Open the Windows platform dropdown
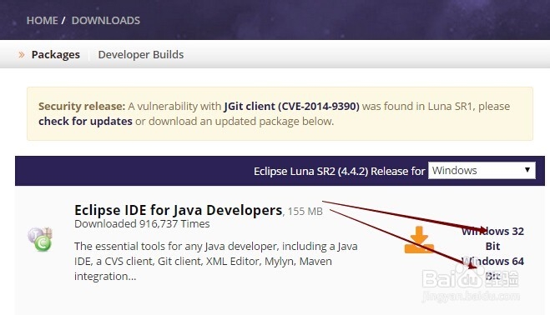550x315 pixels. (x=482, y=170)
